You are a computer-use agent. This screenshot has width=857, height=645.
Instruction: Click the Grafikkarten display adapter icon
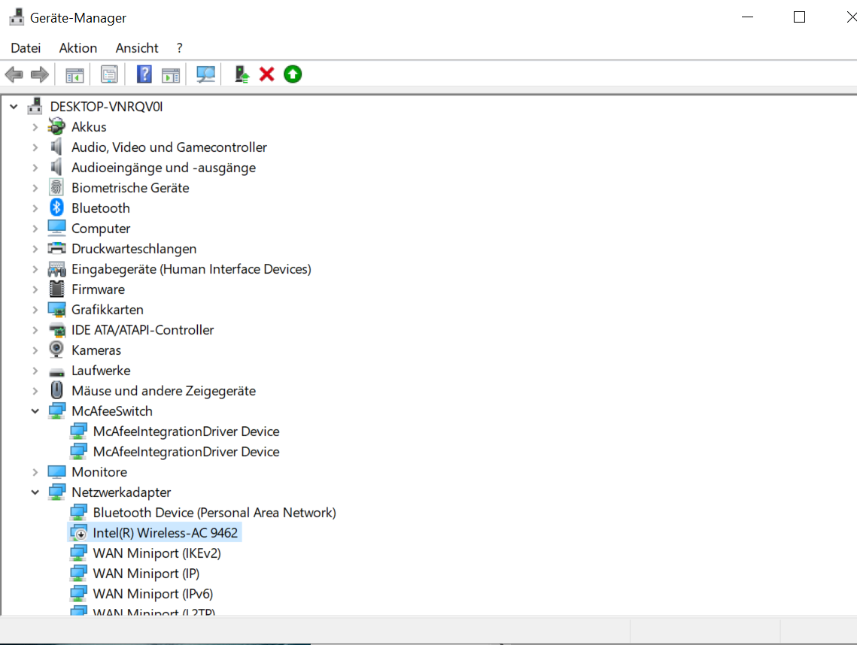click(x=56, y=310)
